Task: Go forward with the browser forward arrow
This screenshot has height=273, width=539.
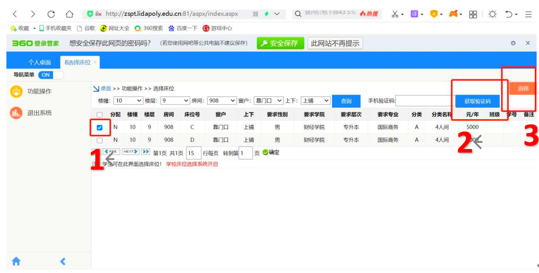Action: (33, 14)
